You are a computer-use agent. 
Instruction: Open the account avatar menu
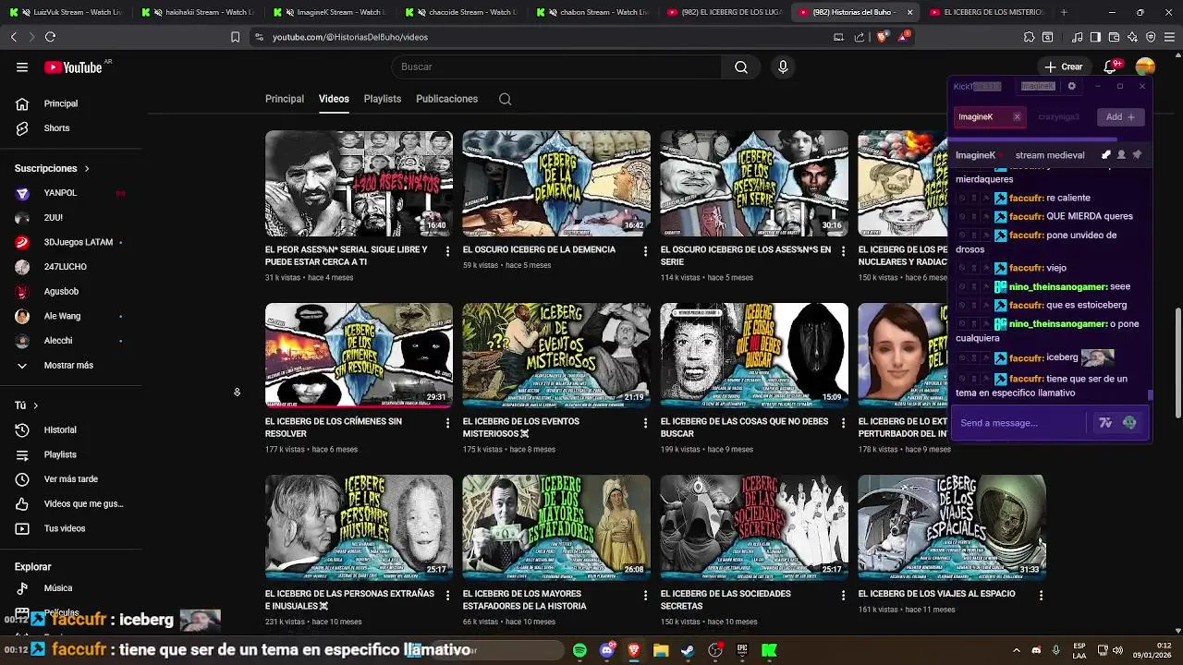tap(1145, 66)
